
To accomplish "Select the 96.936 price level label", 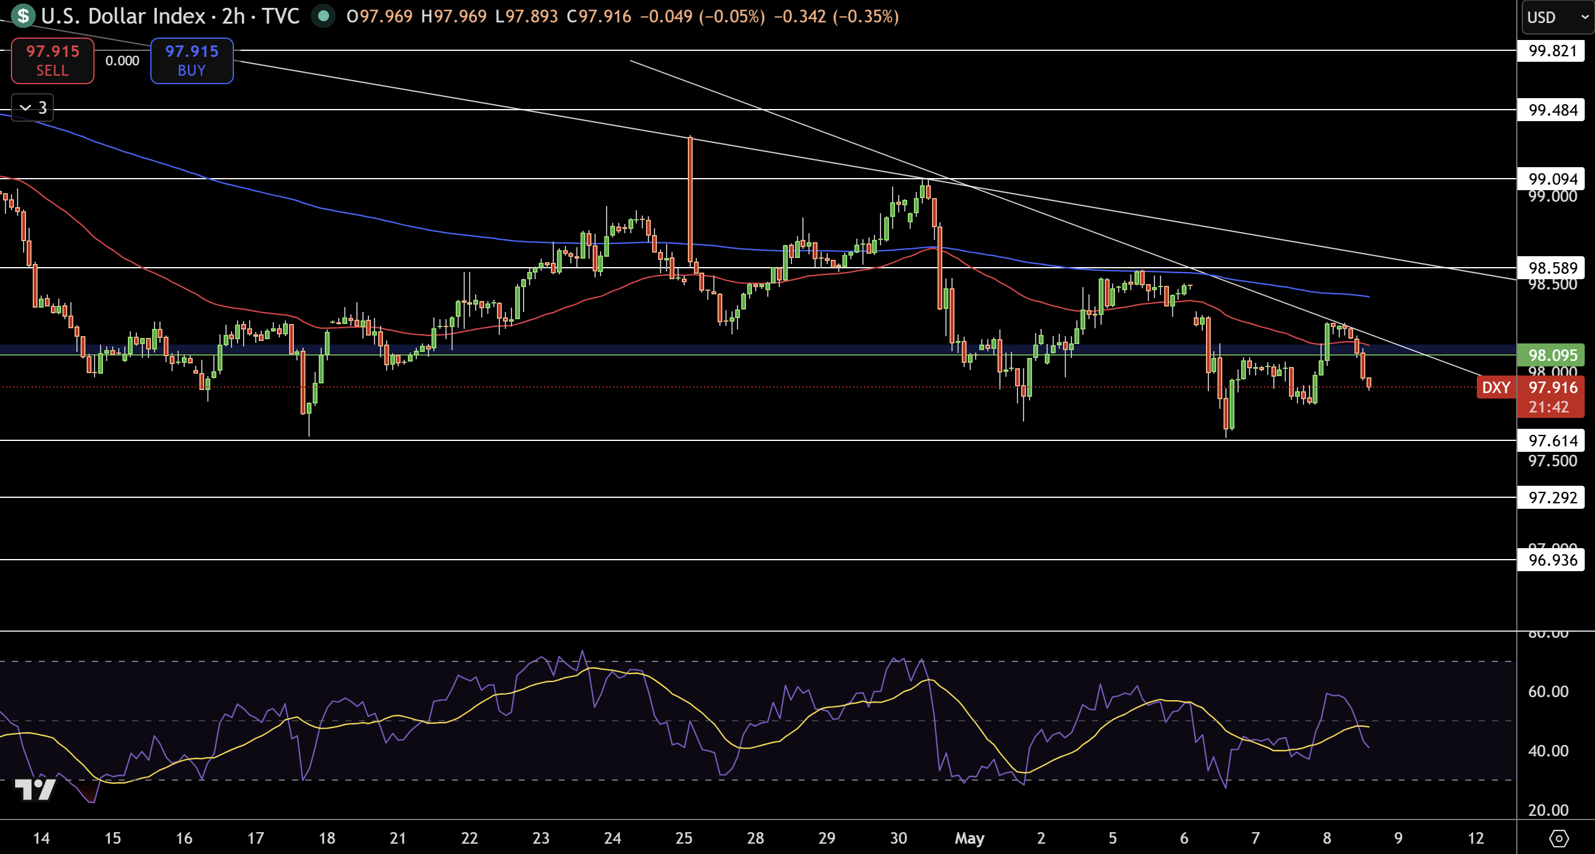I will click(x=1551, y=560).
